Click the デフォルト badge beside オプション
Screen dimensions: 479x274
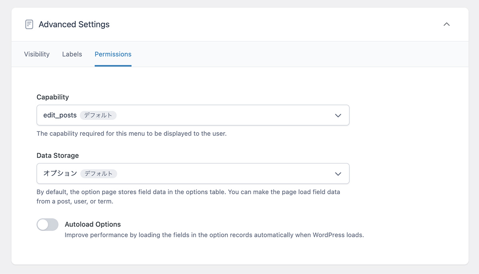99,173
